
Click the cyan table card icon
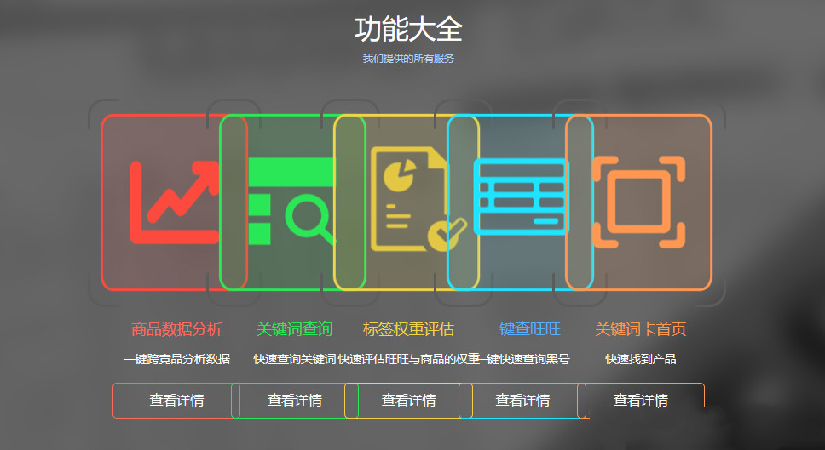pyautogui.click(x=522, y=197)
